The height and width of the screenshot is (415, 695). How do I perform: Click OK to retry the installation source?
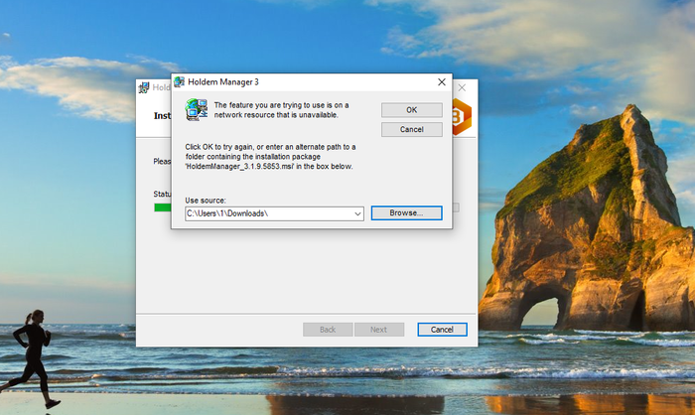[412, 110]
